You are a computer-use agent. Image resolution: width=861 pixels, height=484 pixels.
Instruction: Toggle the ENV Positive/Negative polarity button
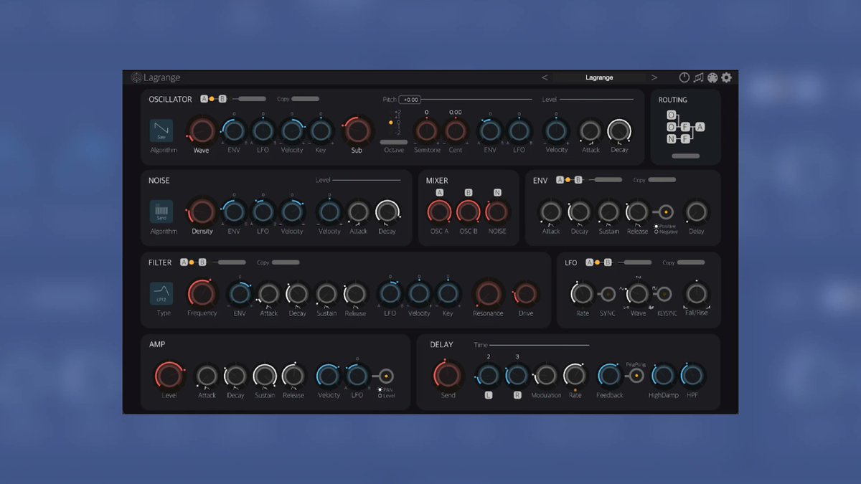[x=666, y=212]
